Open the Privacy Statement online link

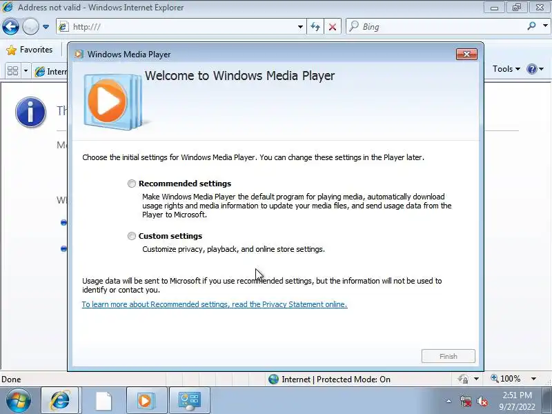coord(215,304)
